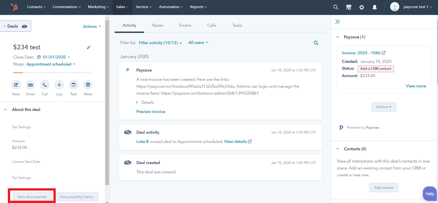Image resolution: width=438 pixels, height=203 pixels.
Task: Switch to the Emails tab
Action: pyautogui.click(x=185, y=25)
